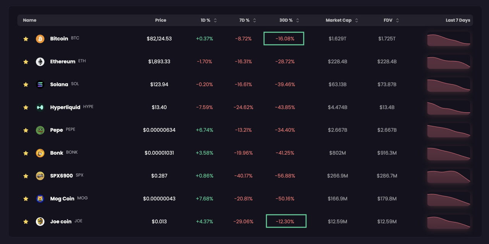Screen dimensions: 489x244
Task: Toggle the Bonk watchlist star
Action: pyautogui.click(x=26, y=153)
